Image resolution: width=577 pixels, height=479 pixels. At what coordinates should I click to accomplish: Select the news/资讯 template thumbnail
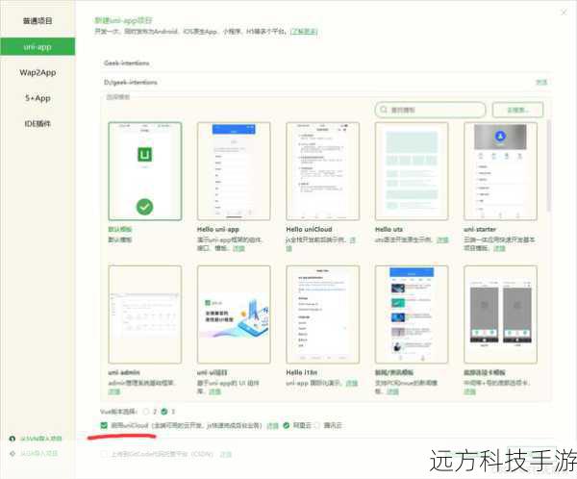412,315
